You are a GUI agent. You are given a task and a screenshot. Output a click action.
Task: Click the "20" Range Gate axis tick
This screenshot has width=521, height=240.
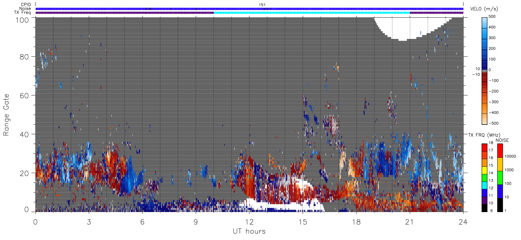pos(25,173)
